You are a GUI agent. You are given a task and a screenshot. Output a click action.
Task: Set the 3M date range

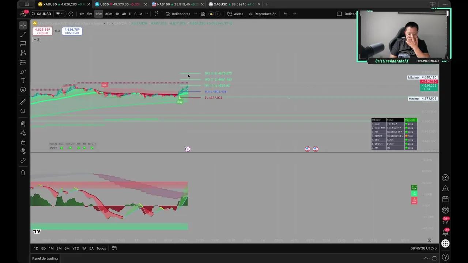(x=59, y=248)
